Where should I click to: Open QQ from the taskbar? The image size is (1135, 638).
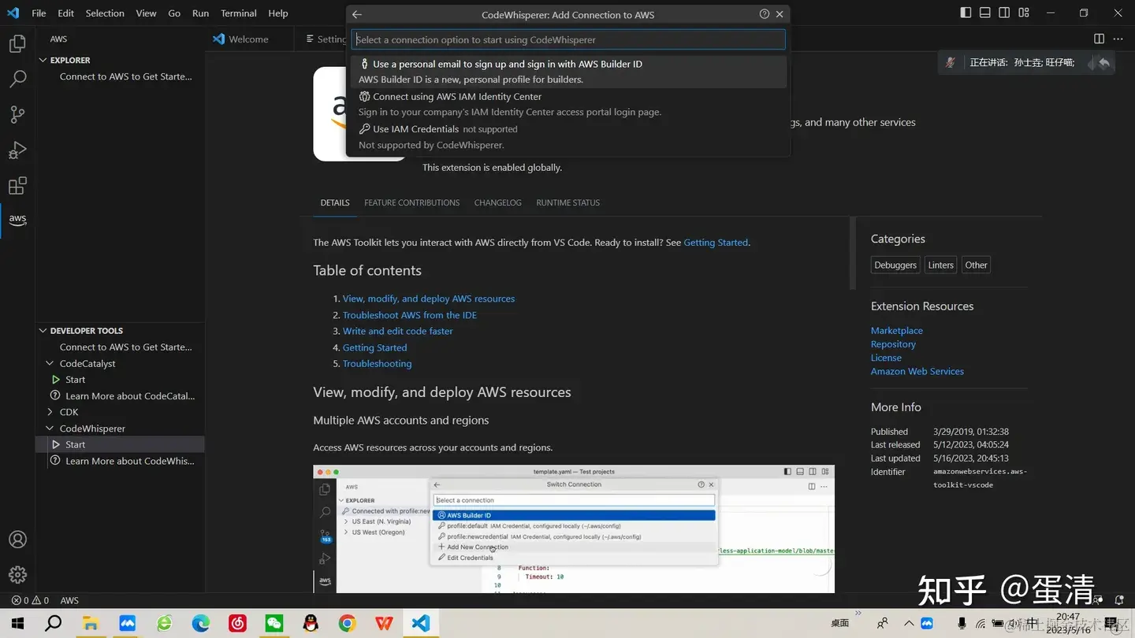311,624
